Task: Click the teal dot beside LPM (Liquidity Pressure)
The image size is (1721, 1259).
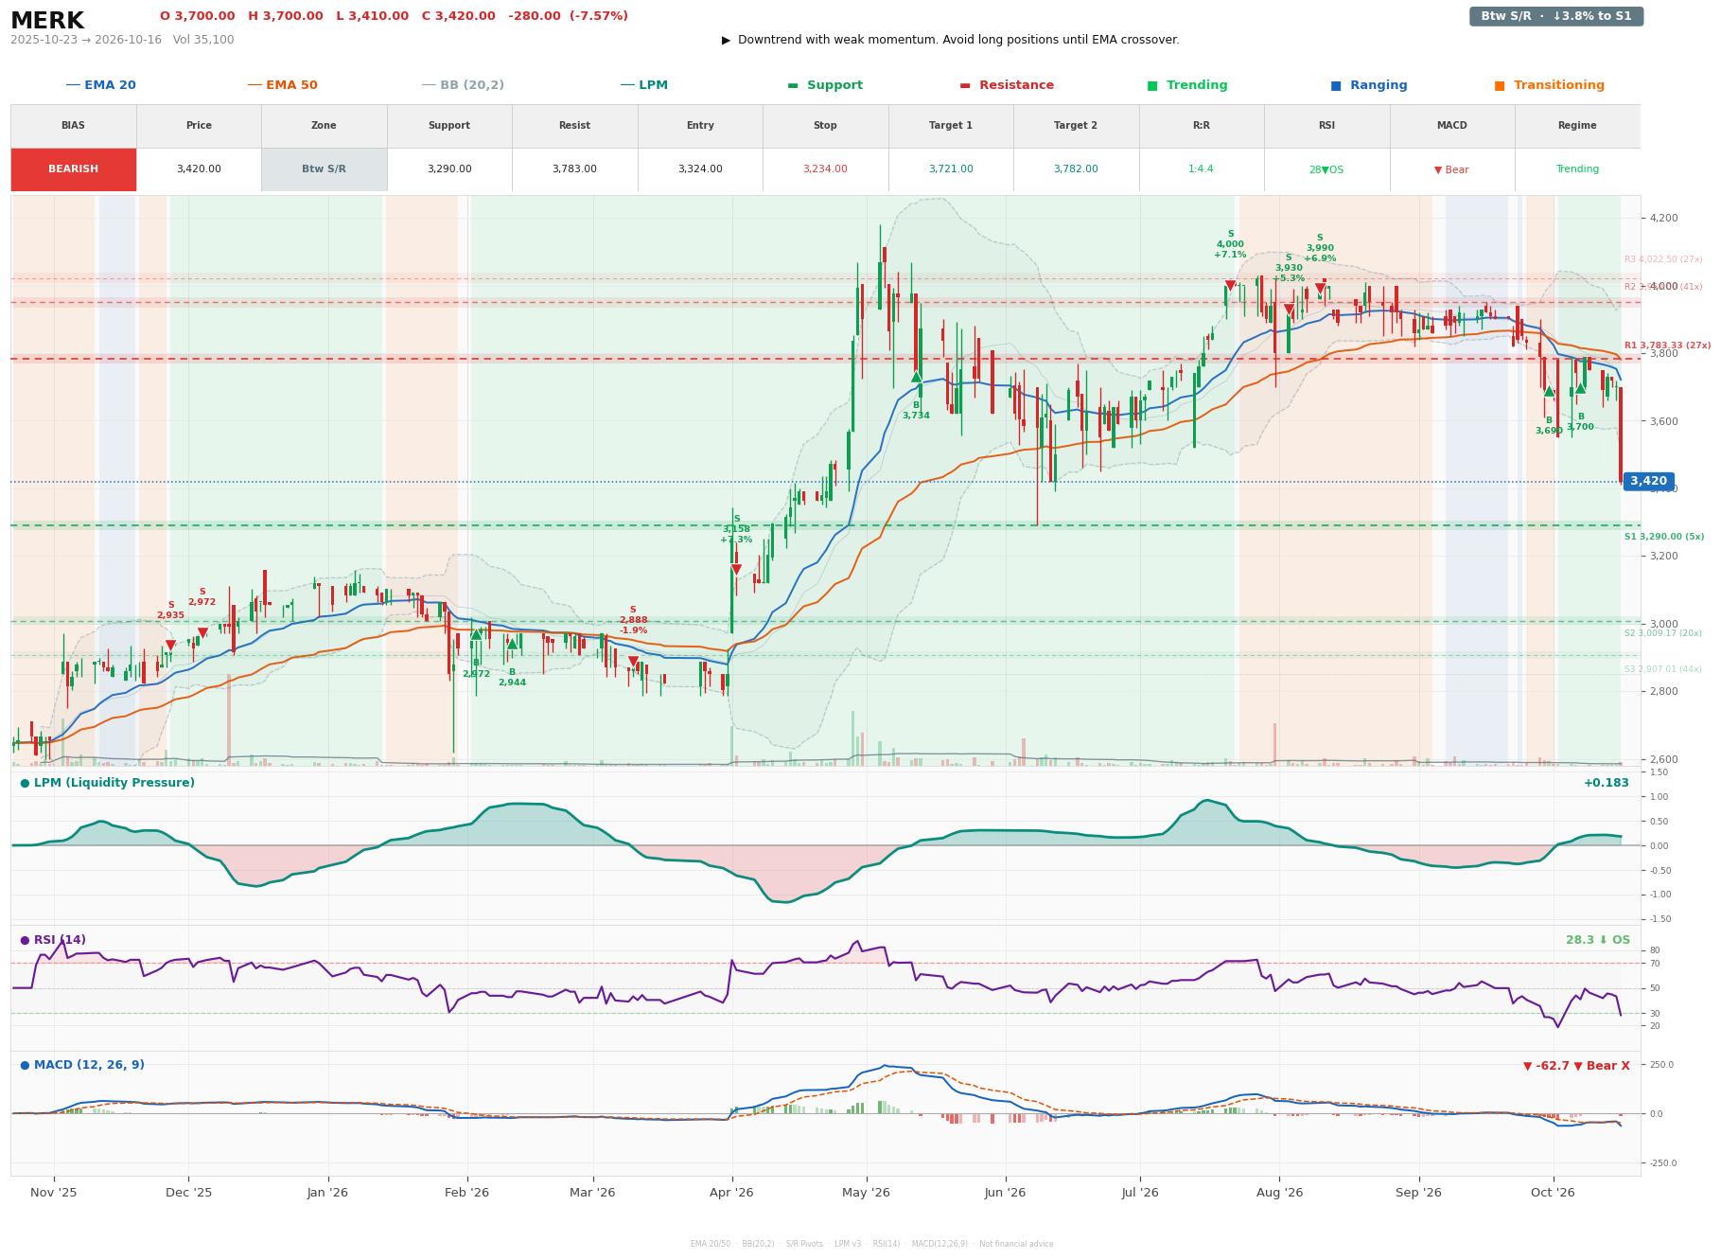Action: [x=25, y=783]
